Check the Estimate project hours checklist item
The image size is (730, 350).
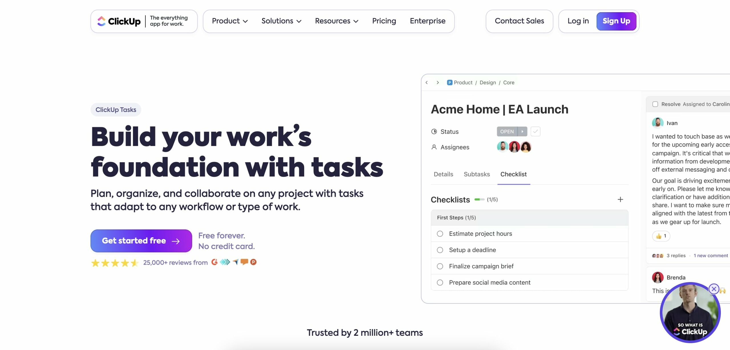coord(440,233)
